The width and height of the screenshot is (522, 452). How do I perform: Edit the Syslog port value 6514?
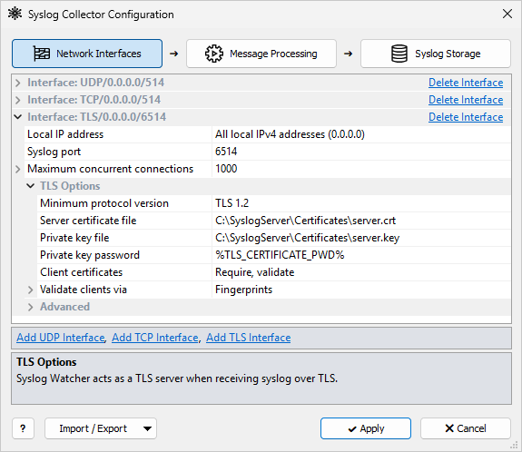coord(361,152)
